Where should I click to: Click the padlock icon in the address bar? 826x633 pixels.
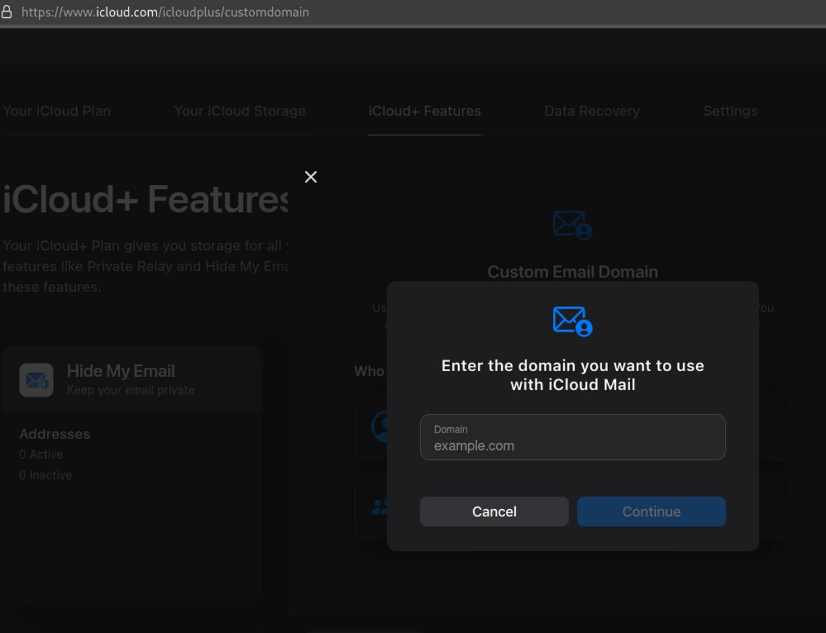[7, 11]
